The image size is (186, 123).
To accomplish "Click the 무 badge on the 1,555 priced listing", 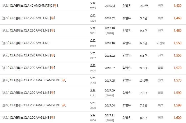I will (52, 55).
